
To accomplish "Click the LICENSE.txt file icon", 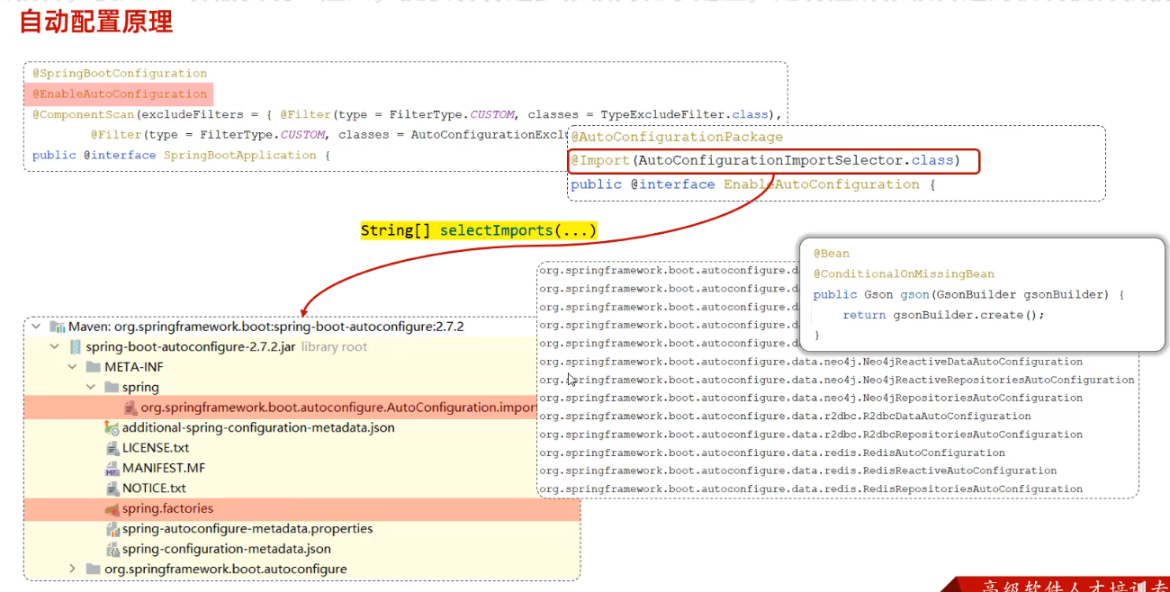I will [x=112, y=448].
